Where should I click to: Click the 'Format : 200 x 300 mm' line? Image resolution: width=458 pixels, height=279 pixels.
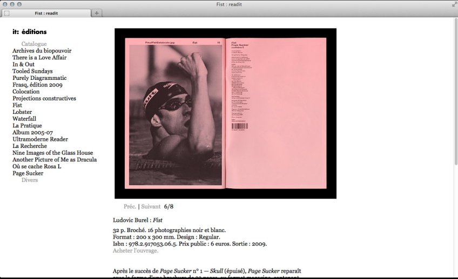(166, 237)
